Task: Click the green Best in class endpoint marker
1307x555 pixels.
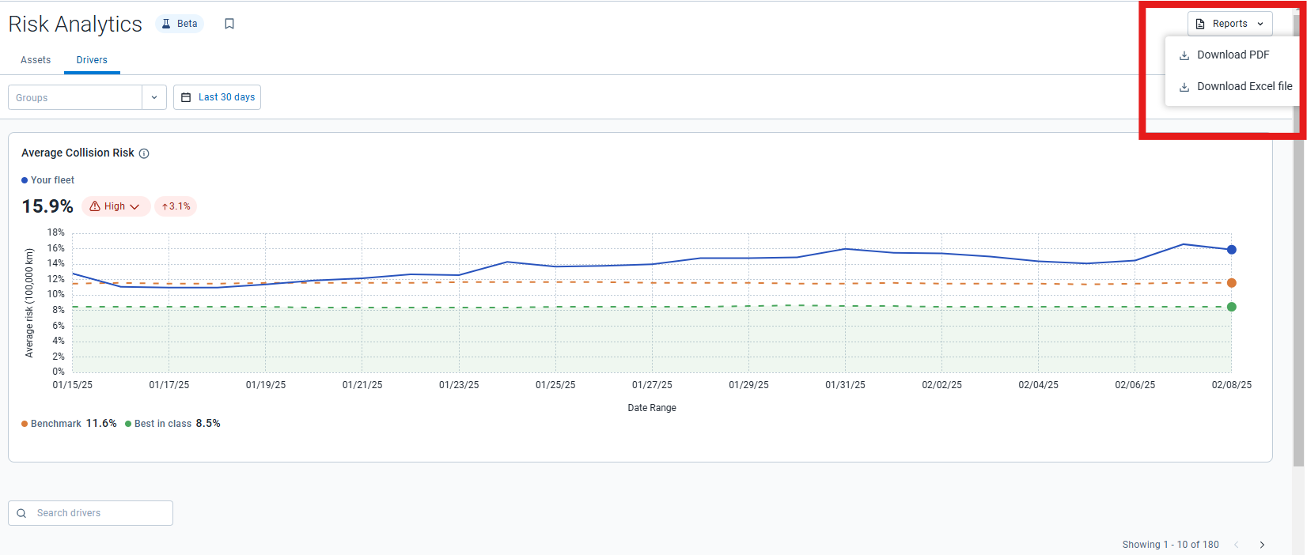Action: [x=1231, y=307]
